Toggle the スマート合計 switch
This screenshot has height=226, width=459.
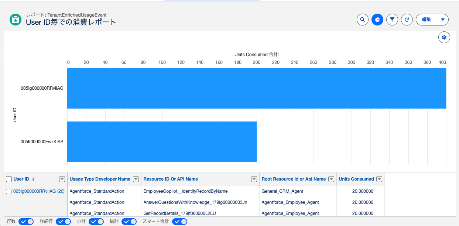(x=179, y=222)
